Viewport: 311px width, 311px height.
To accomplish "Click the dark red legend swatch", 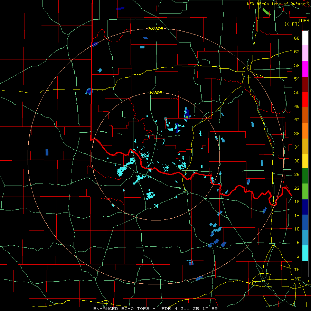I will 305,84.
